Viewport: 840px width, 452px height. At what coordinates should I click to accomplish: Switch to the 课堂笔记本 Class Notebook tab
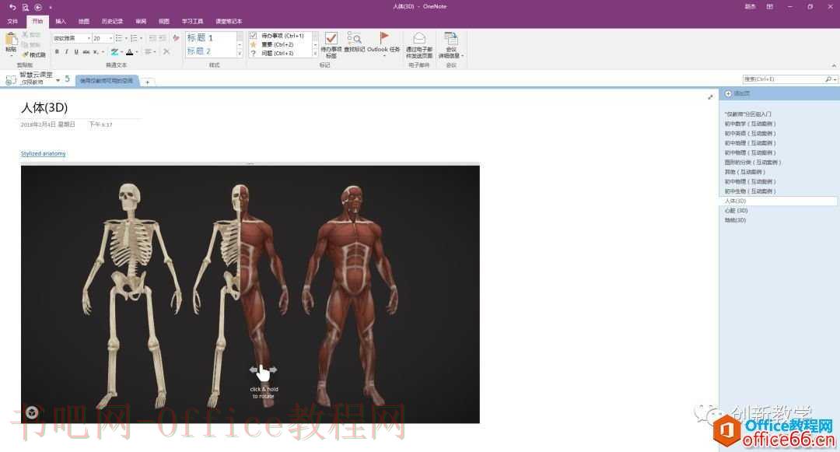click(229, 22)
